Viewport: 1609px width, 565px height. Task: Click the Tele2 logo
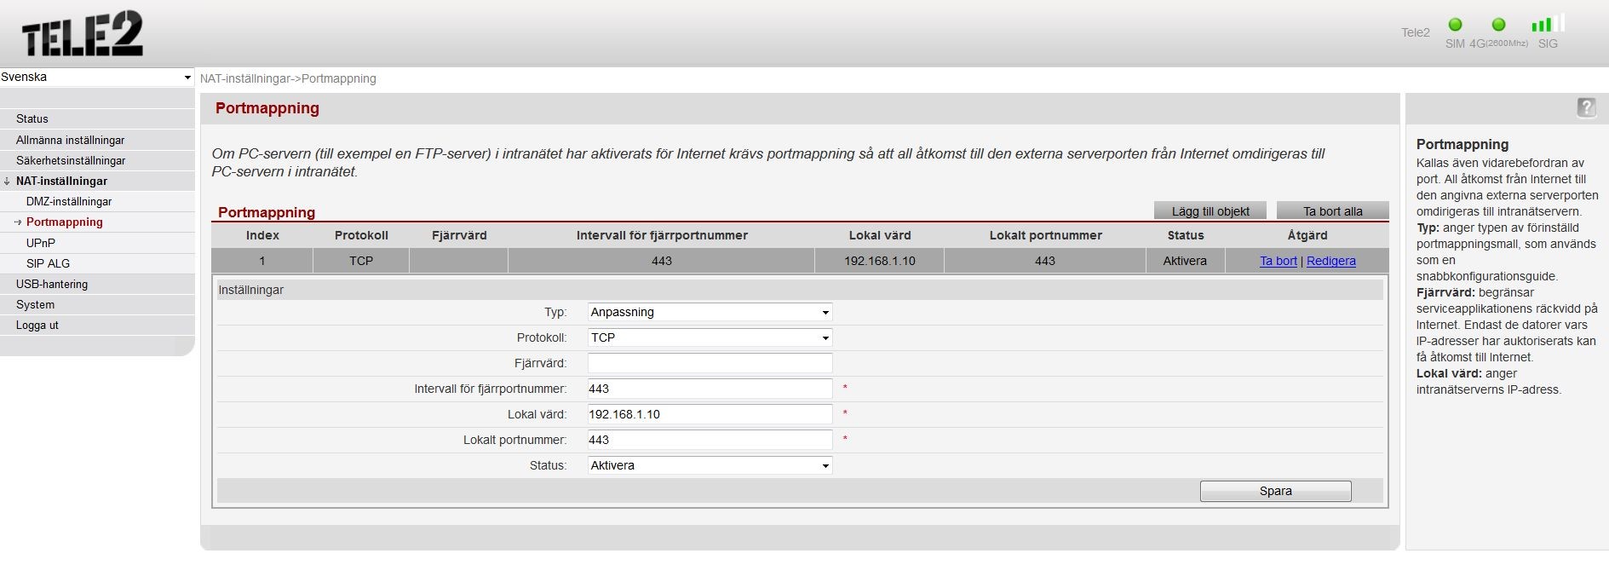click(x=83, y=34)
